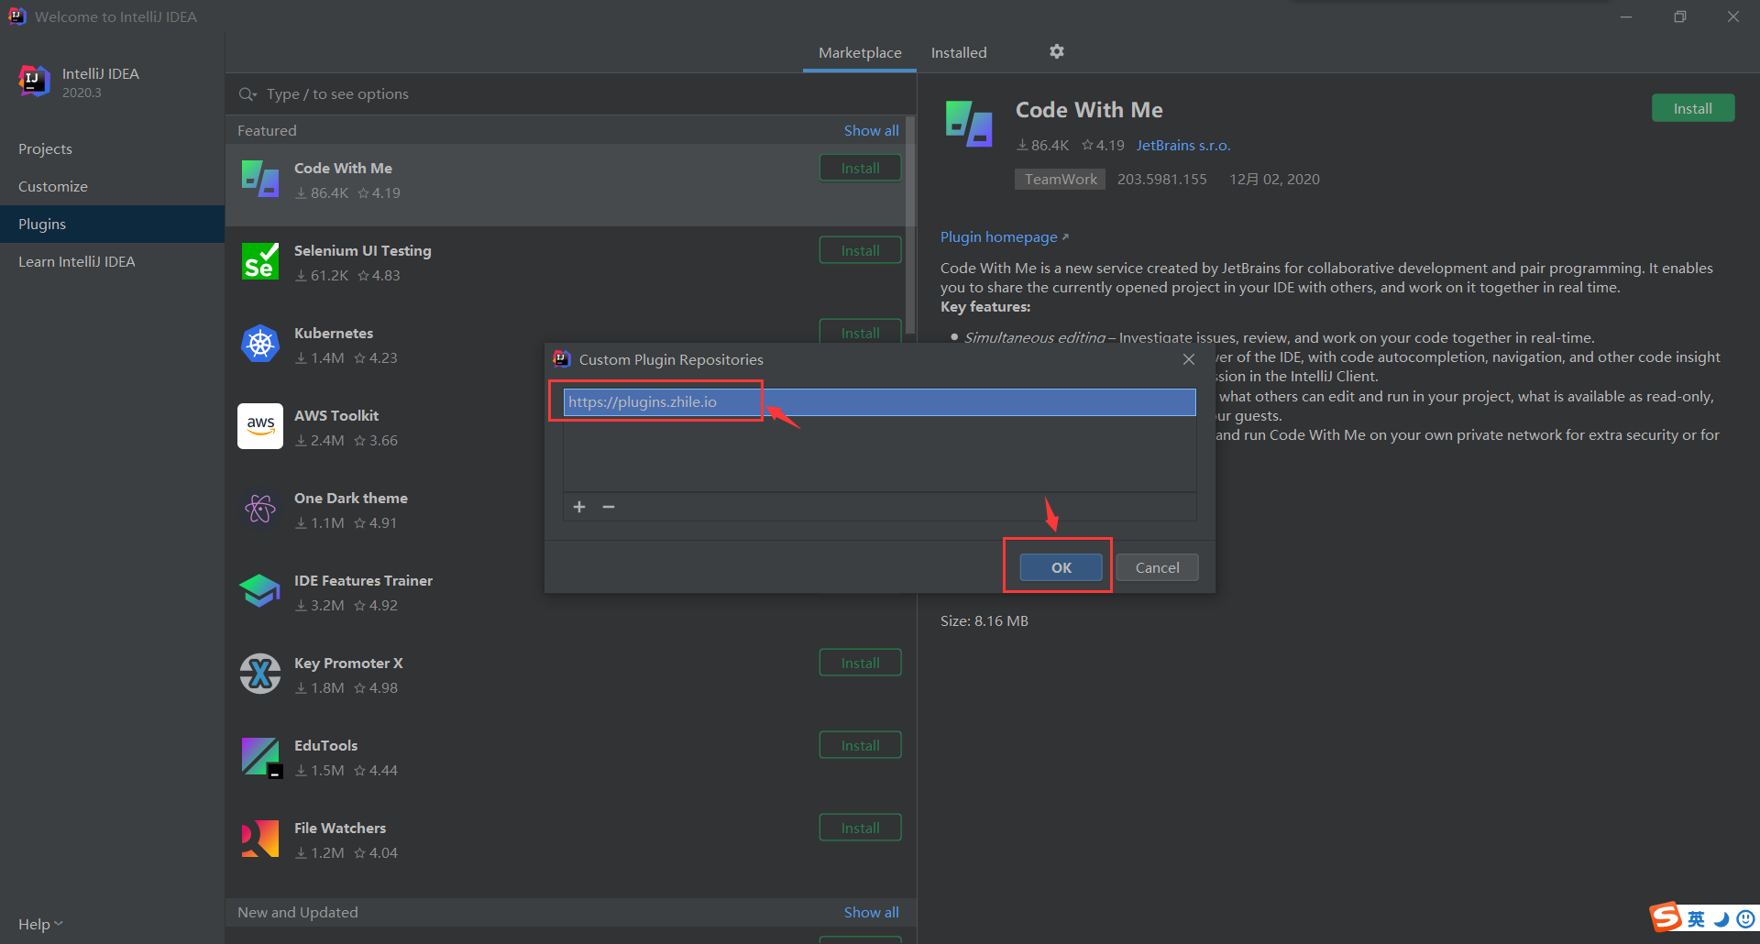Viewport: 1760px width, 944px height.
Task: Show all Featured plugins
Action: tap(871, 130)
